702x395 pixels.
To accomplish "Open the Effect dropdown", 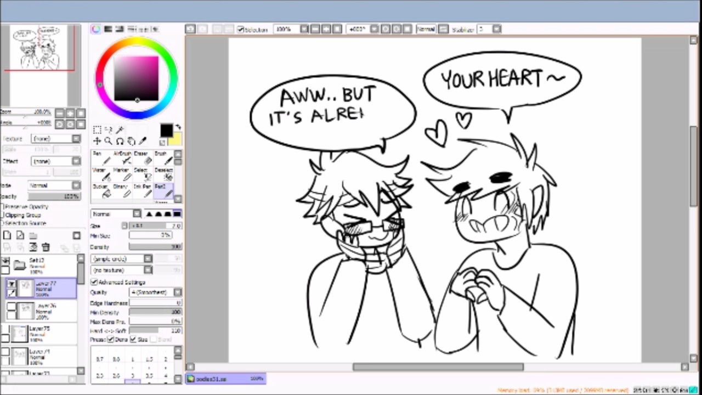I will click(x=56, y=161).
